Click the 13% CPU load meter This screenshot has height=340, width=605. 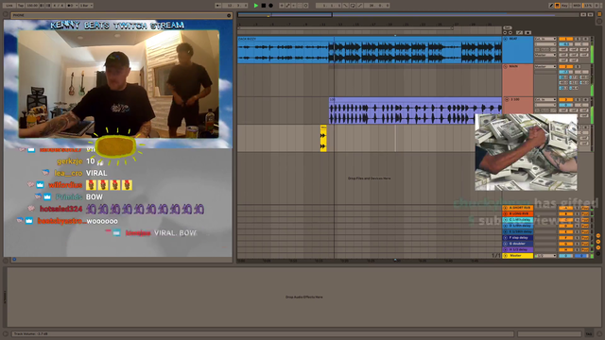588,6
